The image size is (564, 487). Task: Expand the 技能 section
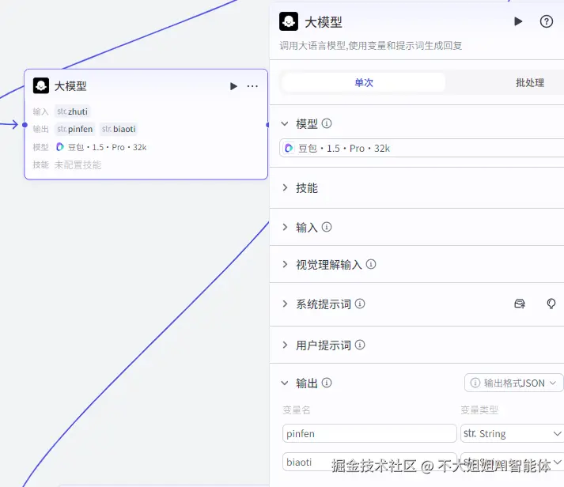(285, 187)
